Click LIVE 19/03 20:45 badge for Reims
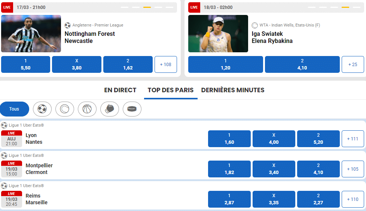The image size is (366, 211). click(x=12, y=199)
